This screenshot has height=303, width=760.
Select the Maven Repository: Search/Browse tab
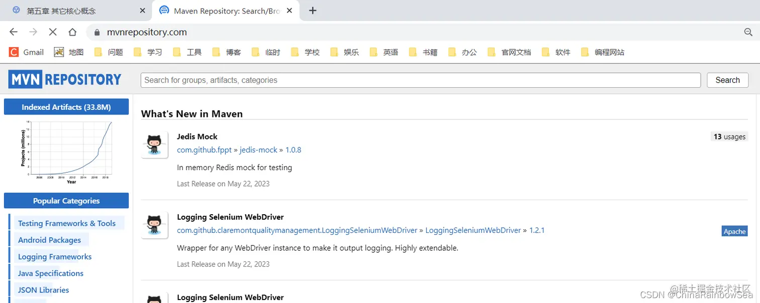pos(226,11)
